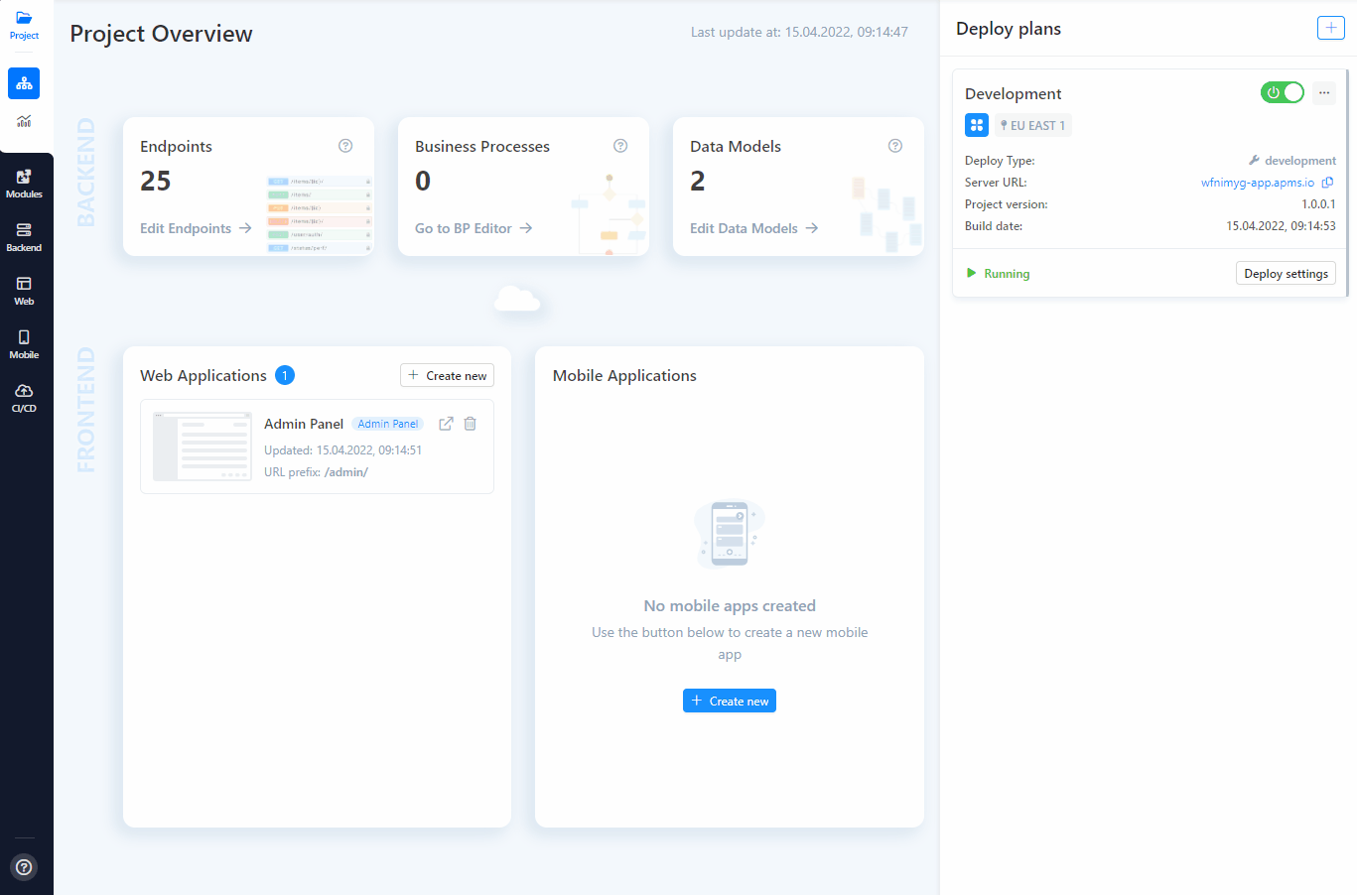Create new web application
Screen dimensions: 1357x895
point(447,375)
